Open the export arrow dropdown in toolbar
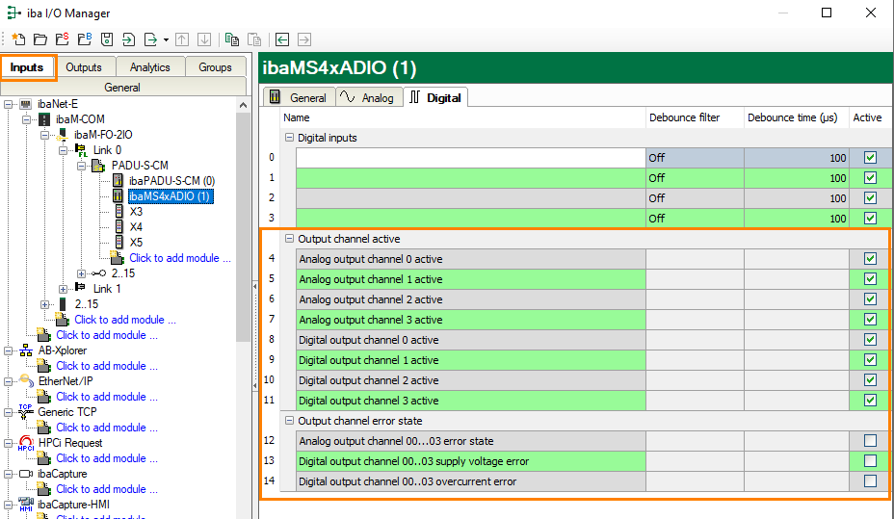The height and width of the screenshot is (519, 894). click(x=166, y=40)
